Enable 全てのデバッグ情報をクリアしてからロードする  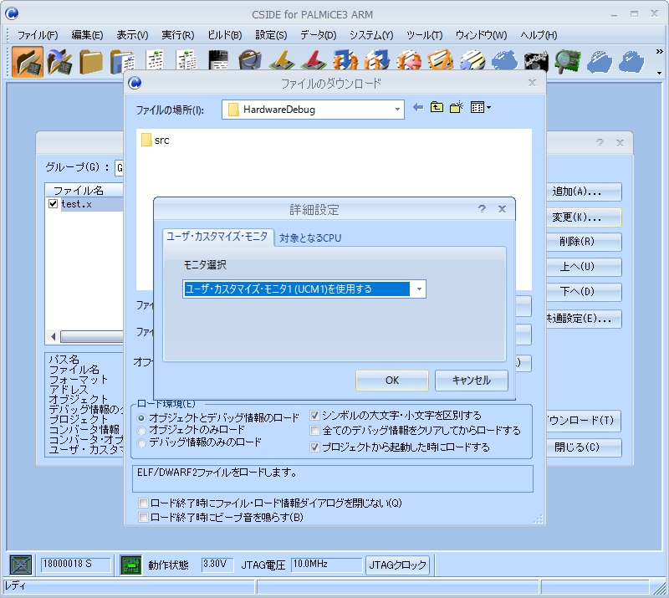315,430
